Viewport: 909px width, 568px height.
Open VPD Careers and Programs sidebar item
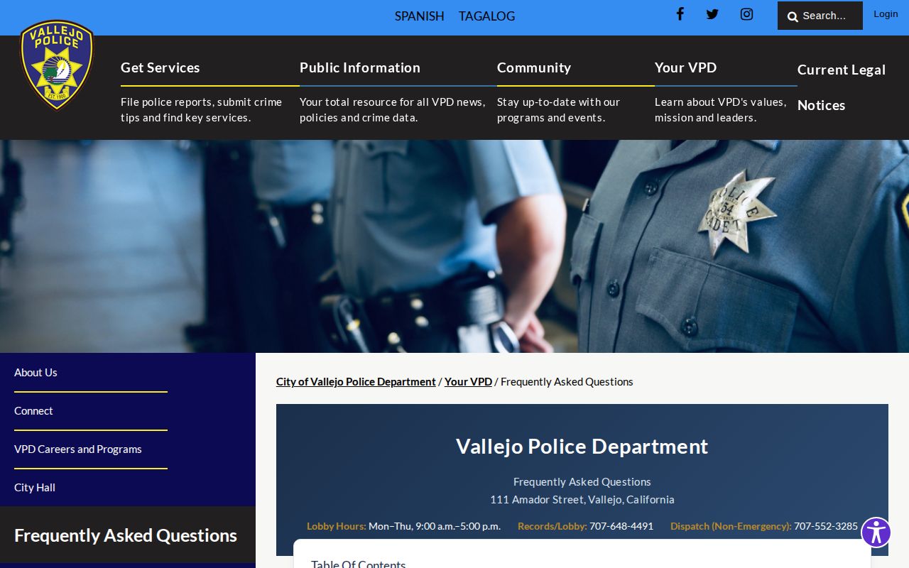(78, 449)
